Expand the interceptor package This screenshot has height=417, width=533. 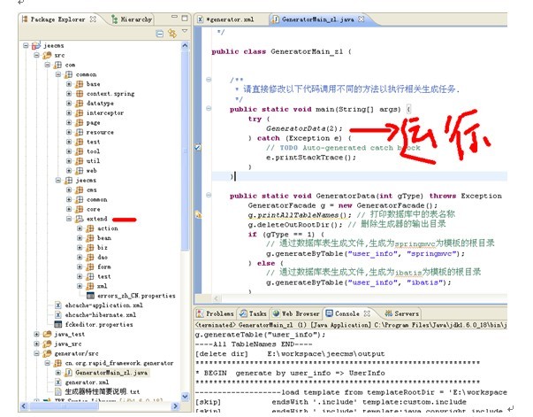[x=69, y=112]
